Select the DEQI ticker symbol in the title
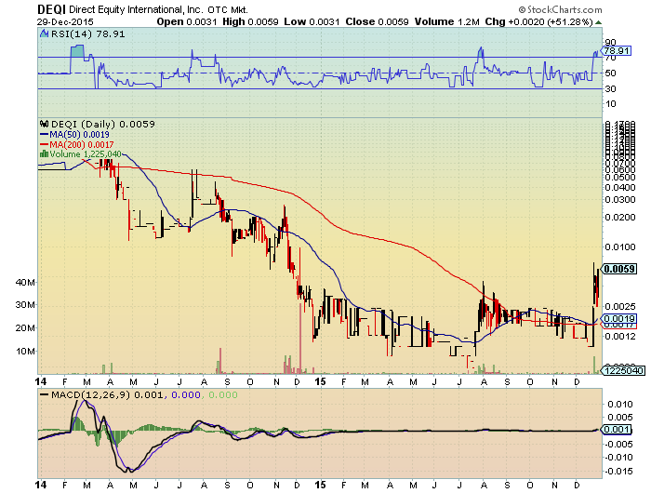The width and height of the screenshot is (651, 493). coord(51,9)
